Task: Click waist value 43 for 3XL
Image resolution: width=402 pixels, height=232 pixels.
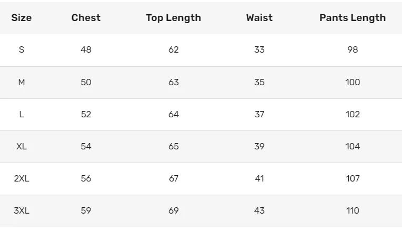Action: tap(259, 210)
